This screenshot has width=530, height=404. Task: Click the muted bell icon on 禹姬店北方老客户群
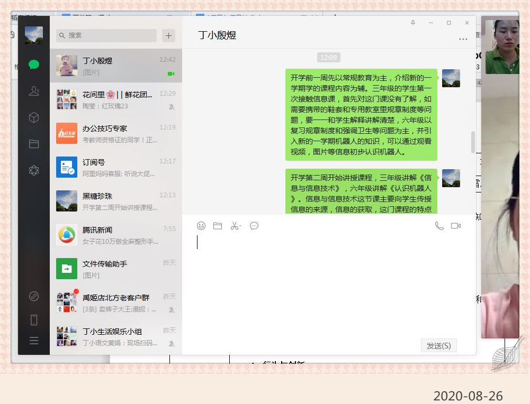(x=172, y=309)
